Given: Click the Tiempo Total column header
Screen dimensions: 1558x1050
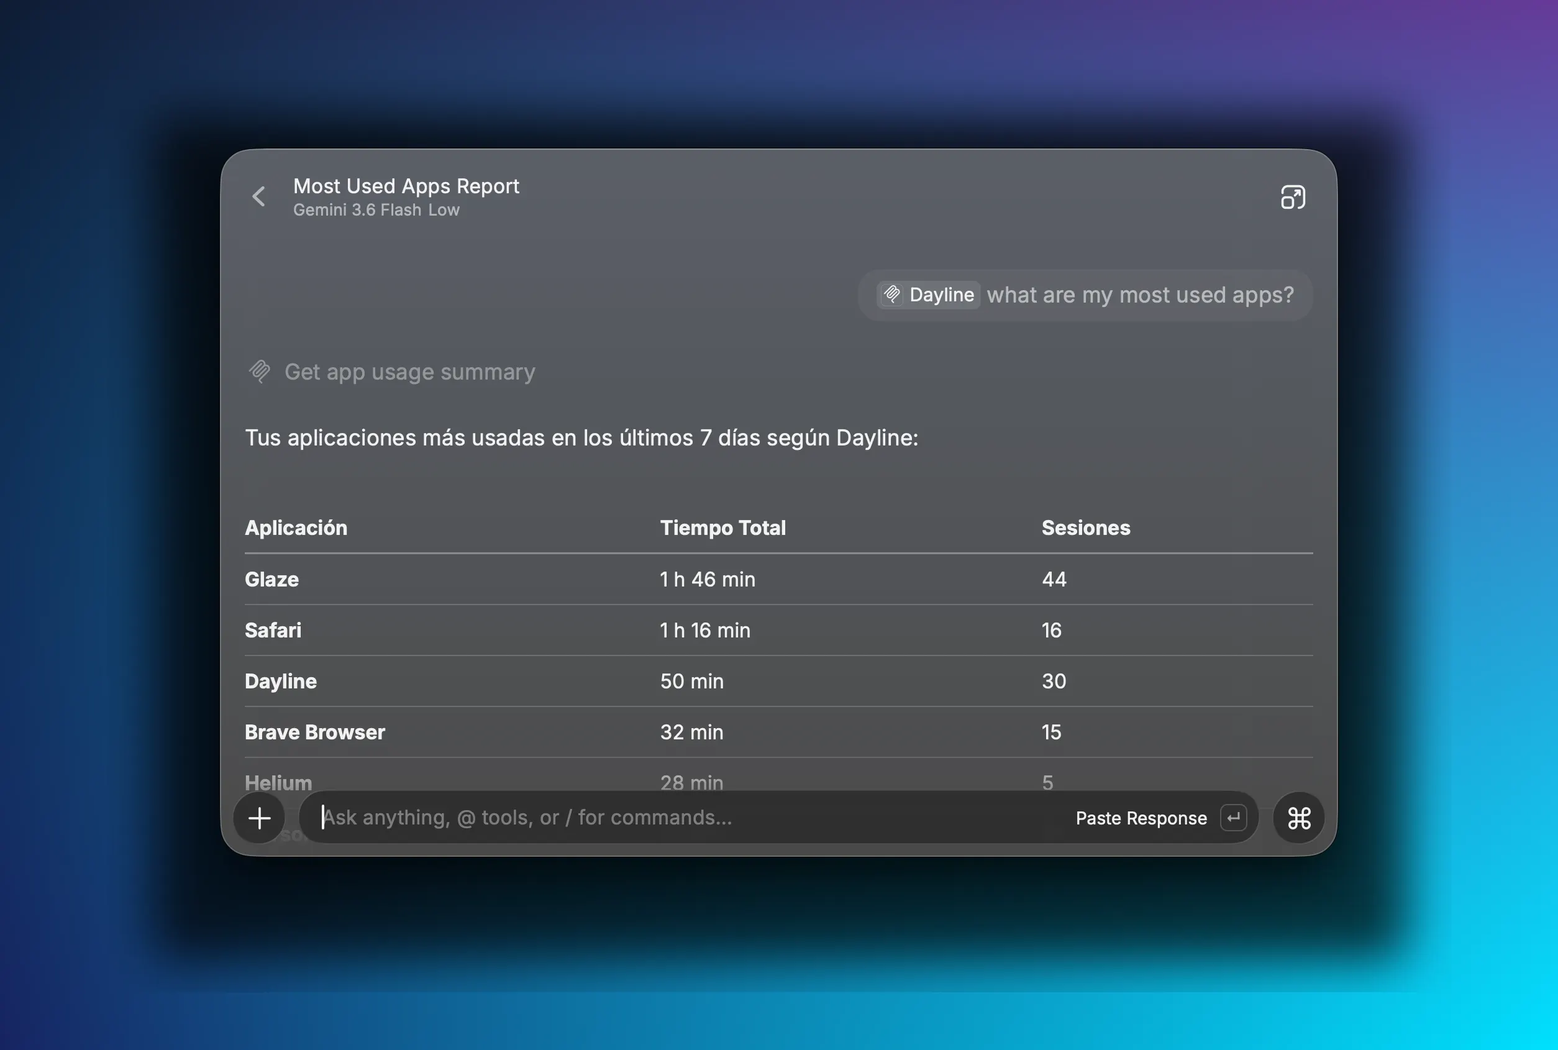Looking at the screenshot, I should 723,527.
